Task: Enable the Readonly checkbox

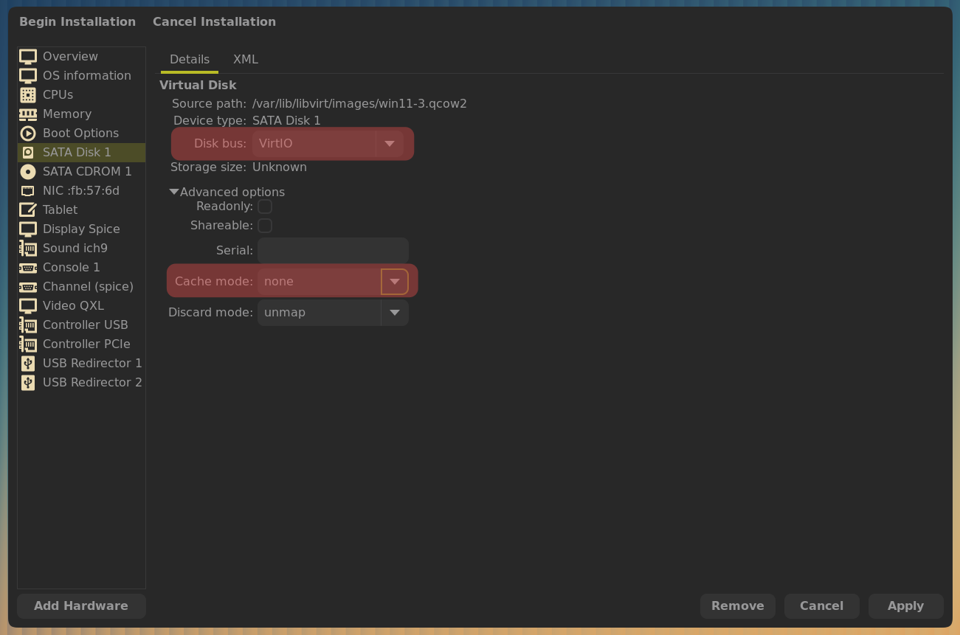Action: 265,207
